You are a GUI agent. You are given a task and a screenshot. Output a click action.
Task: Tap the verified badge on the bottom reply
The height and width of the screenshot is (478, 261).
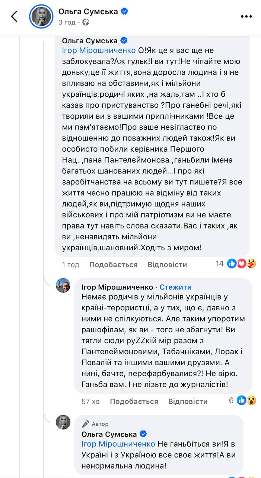click(143, 434)
